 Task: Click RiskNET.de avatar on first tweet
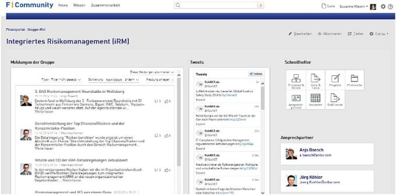(199, 84)
